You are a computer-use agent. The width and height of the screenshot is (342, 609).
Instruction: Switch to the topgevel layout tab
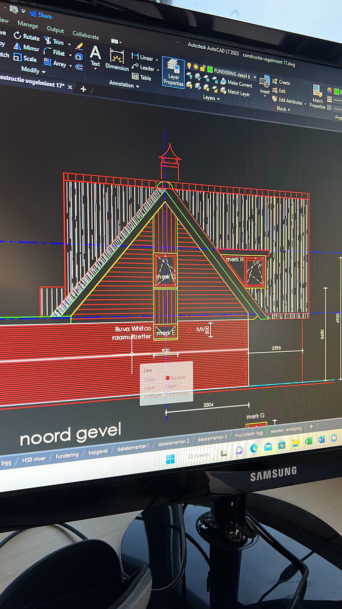[x=98, y=451]
